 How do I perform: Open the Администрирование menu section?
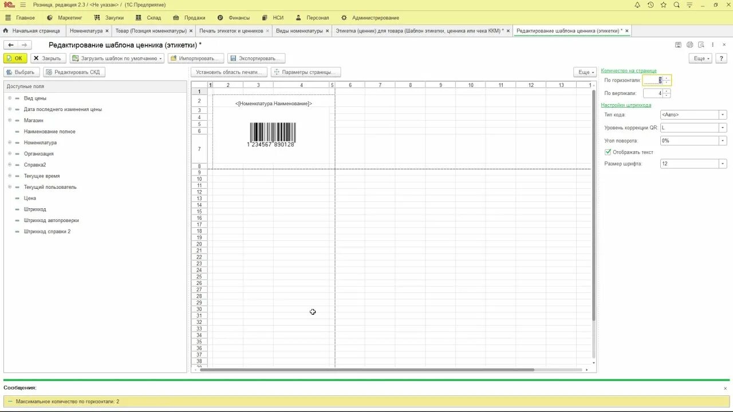[x=370, y=18]
